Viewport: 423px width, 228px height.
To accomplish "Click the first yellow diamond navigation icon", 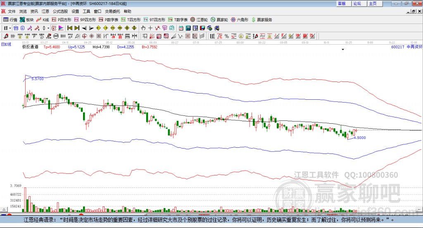I will [98, 28].
